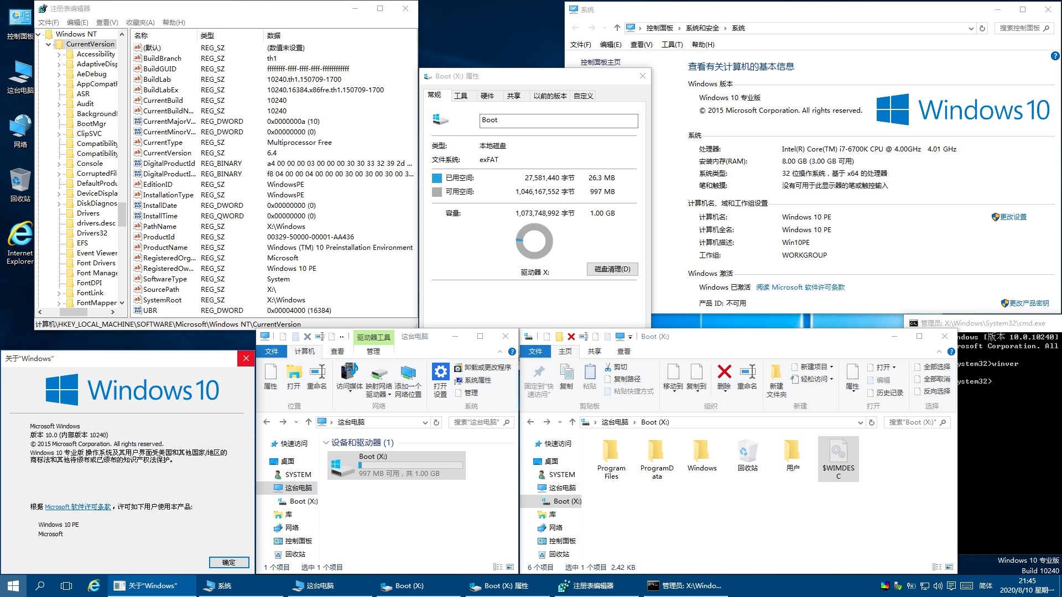Expand the Console registry key
This screenshot has width=1062, height=597.
59,164
